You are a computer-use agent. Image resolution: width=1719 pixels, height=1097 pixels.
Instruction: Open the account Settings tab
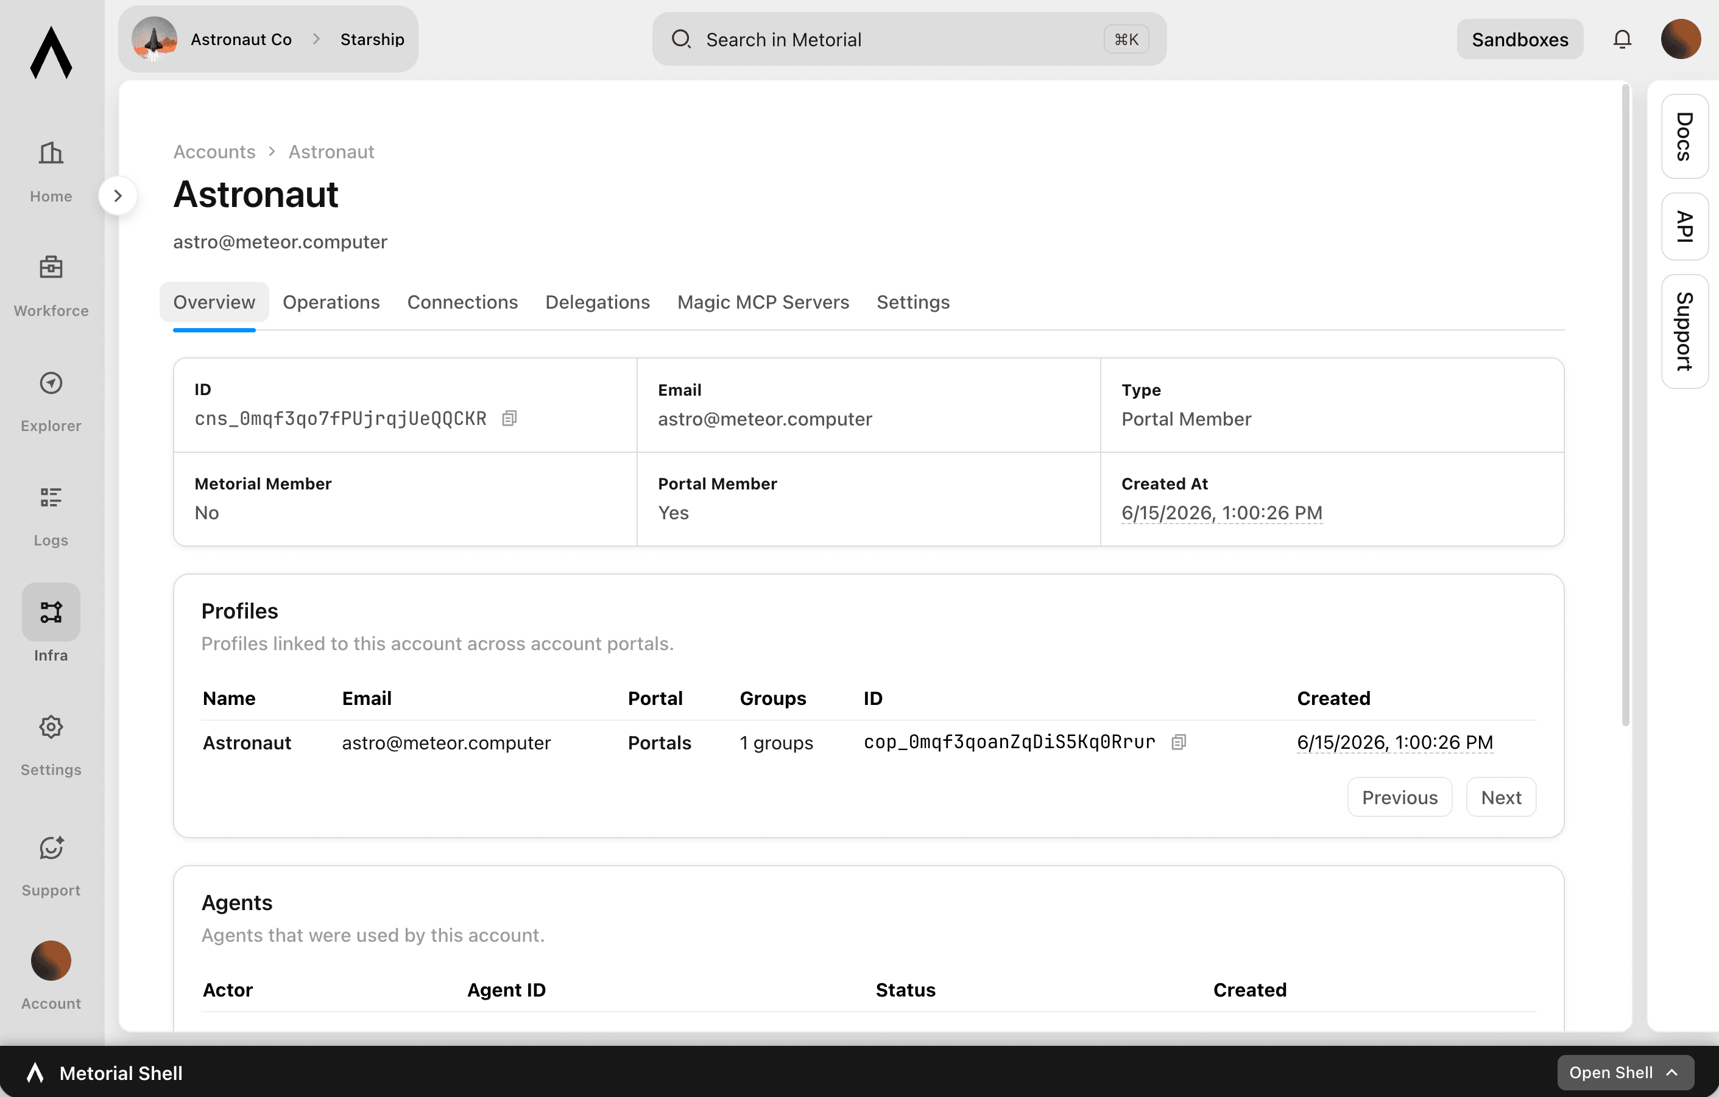[x=913, y=303]
